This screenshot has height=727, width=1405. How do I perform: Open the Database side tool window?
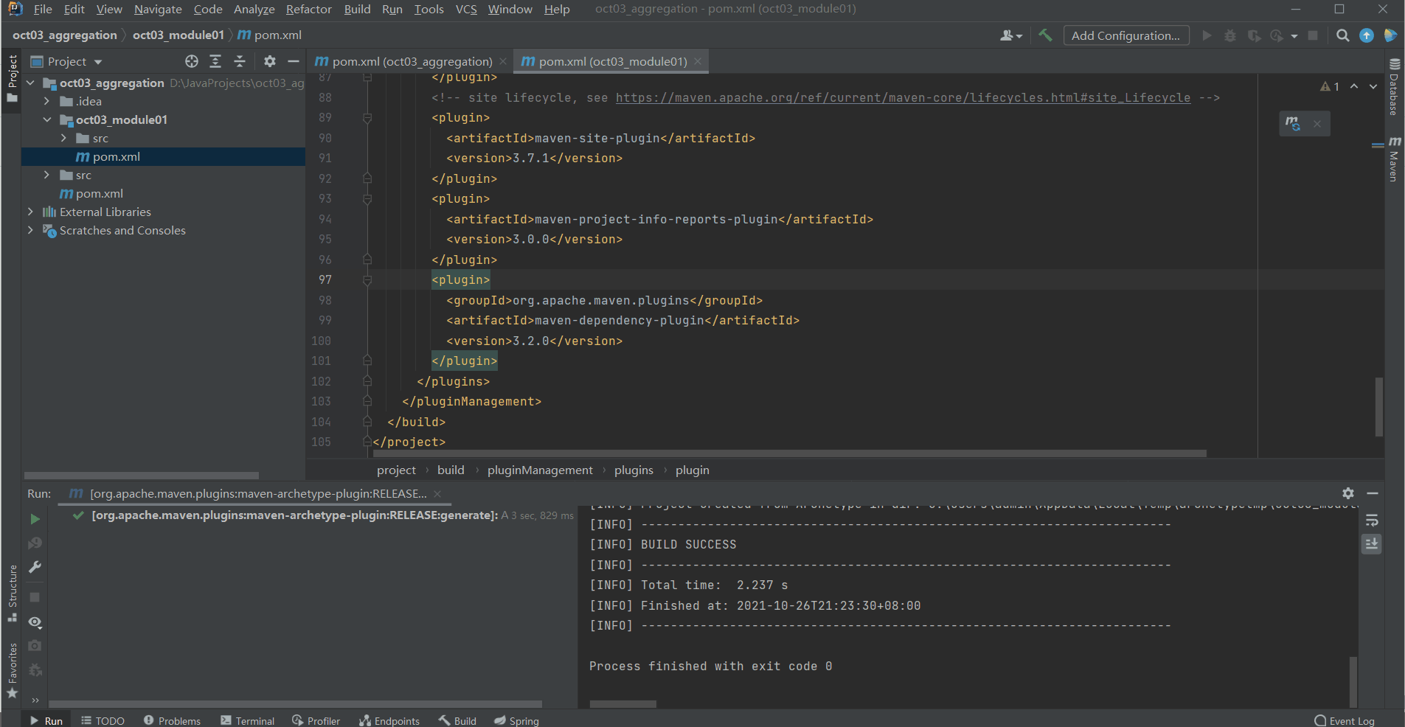tap(1394, 87)
